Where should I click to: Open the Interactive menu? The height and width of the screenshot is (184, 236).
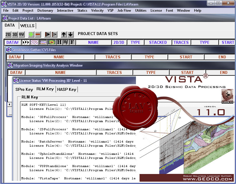(65, 11)
